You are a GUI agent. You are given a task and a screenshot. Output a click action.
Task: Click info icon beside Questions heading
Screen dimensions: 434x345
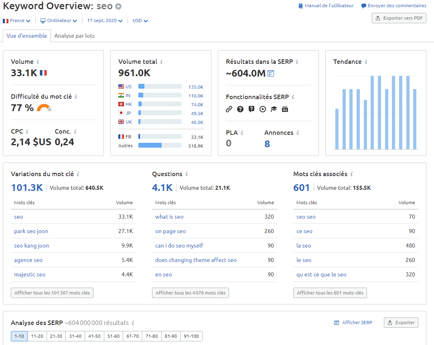coord(187,174)
